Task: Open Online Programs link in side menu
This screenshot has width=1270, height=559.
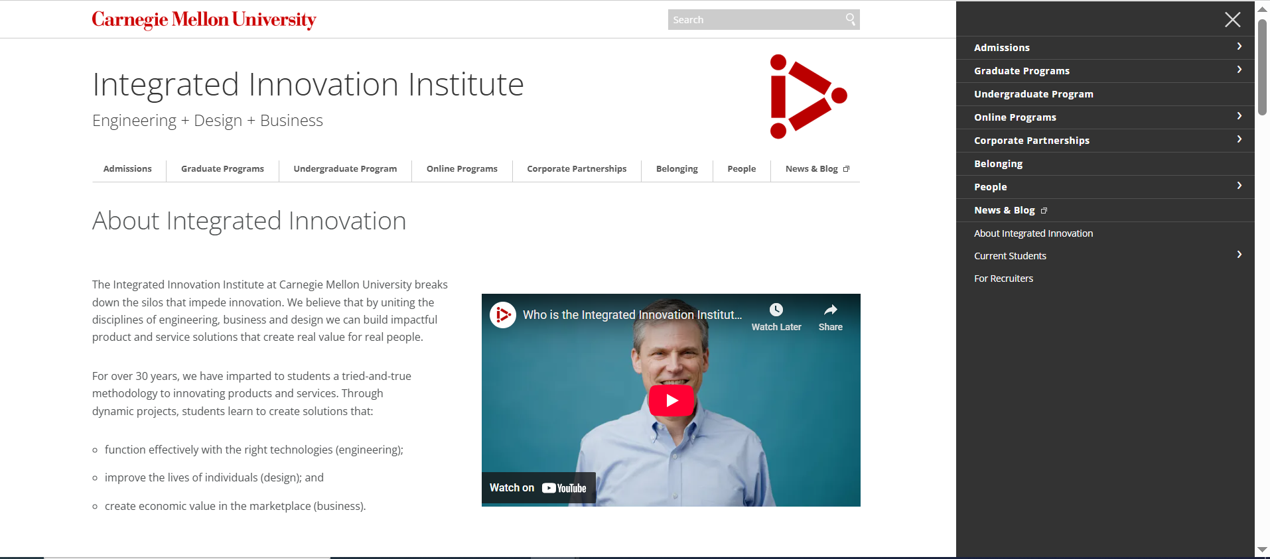Action: tap(1015, 117)
